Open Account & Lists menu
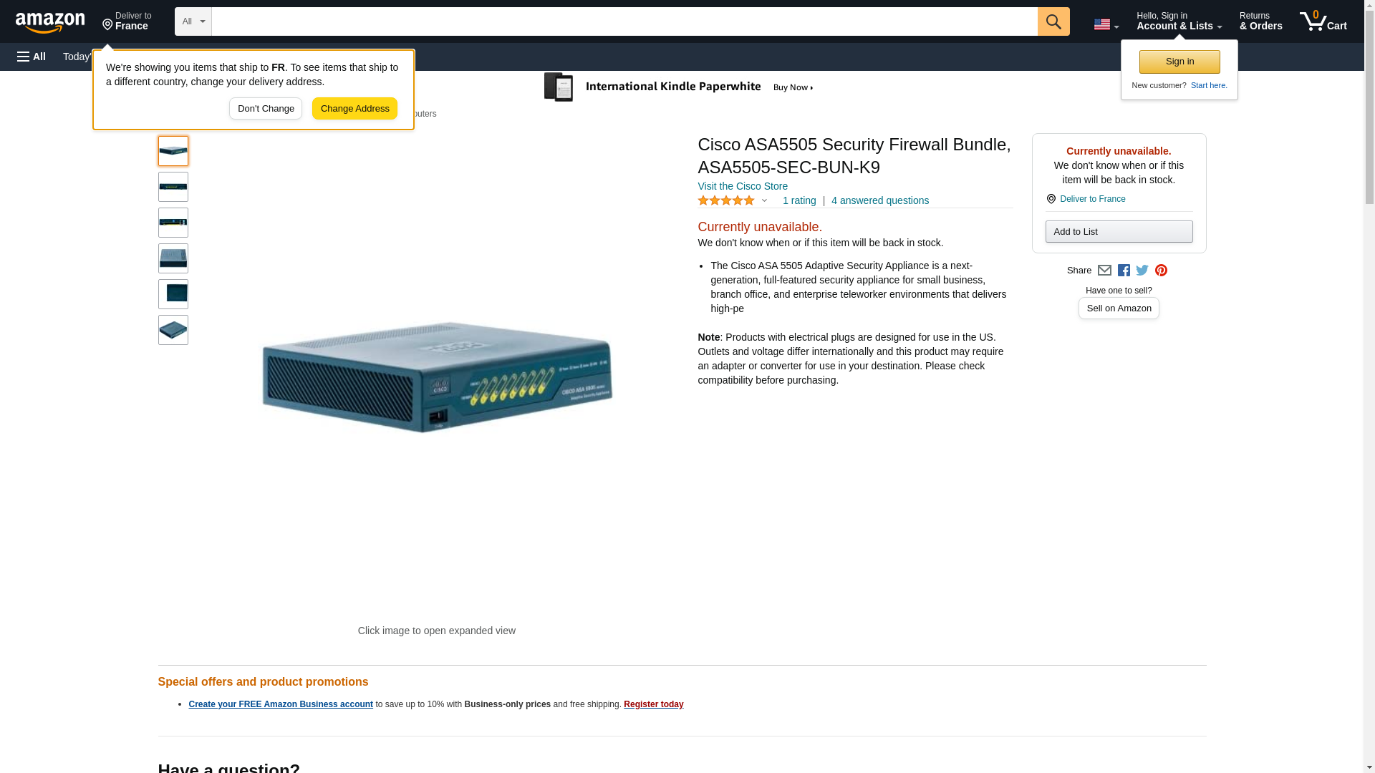This screenshot has height=773, width=1375. 1179,21
